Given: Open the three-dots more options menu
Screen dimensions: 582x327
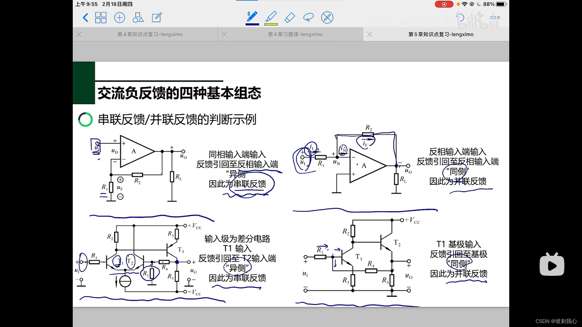Looking at the screenshot, I should click(495, 18).
